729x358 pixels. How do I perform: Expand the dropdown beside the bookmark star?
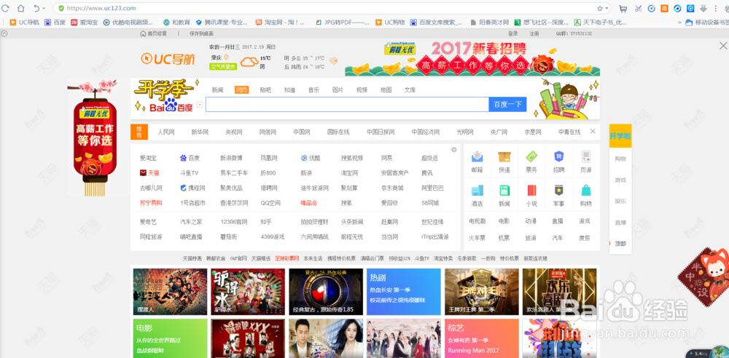point(607,8)
